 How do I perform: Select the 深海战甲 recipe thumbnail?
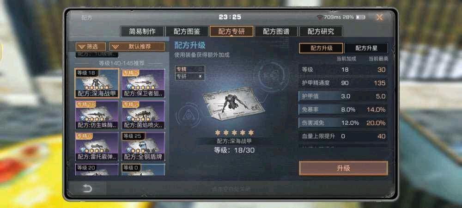[97, 83]
